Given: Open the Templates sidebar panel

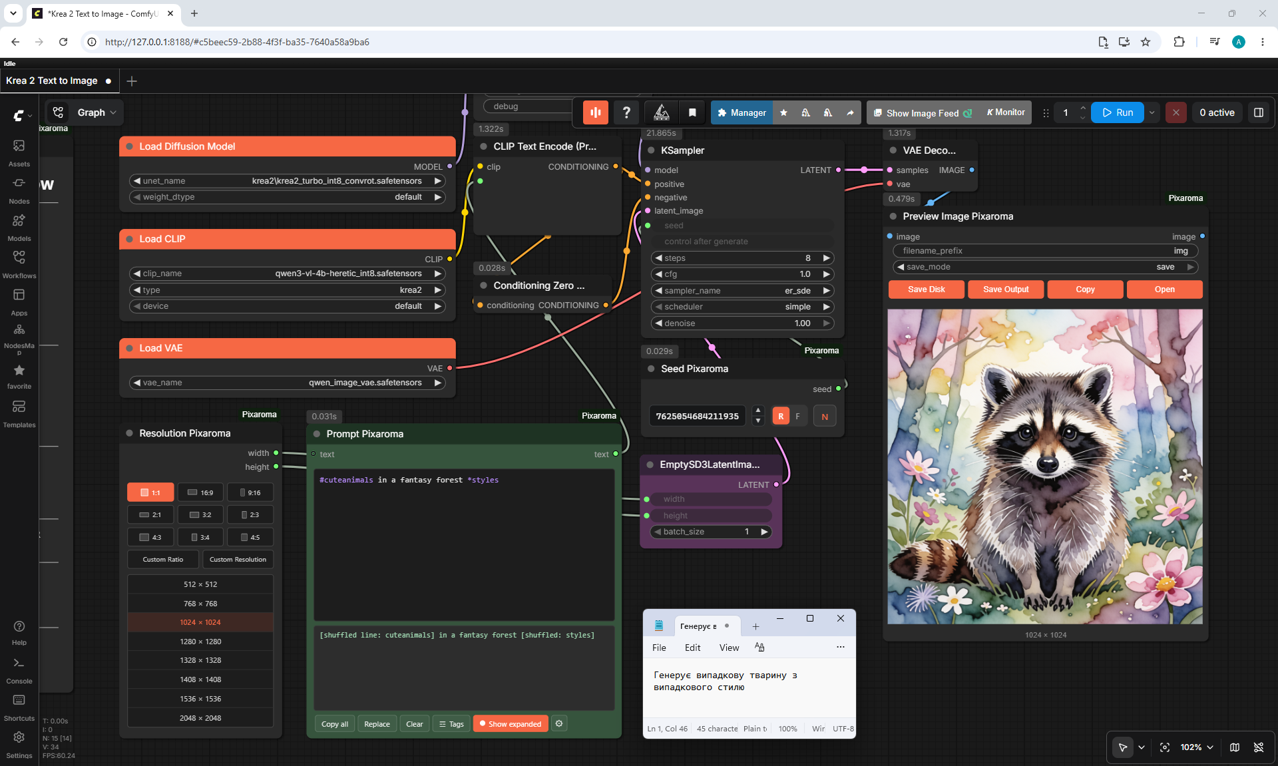Looking at the screenshot, I should click(x=19, y=413).
